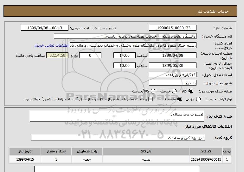Click the ردیف column header
The height and width of the screenshot is (172, 244).
[x=227, y=151]
